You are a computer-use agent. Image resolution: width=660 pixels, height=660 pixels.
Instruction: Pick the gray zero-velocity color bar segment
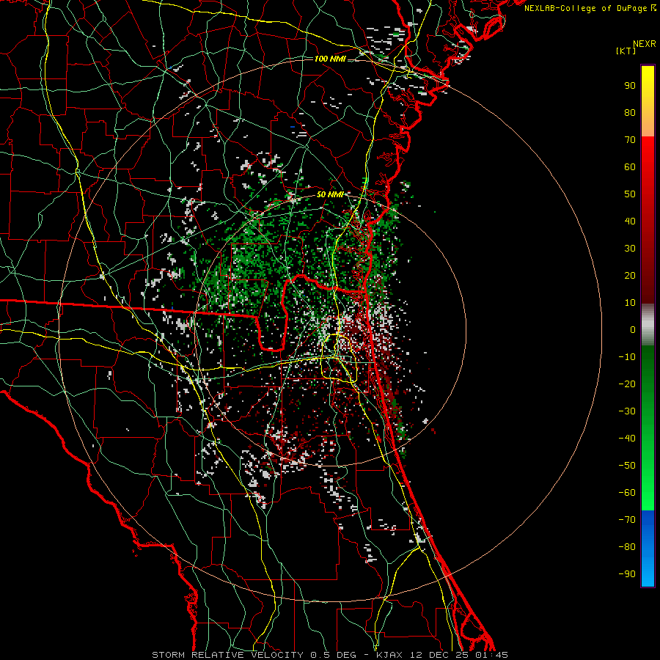click(x=648, y=325)
